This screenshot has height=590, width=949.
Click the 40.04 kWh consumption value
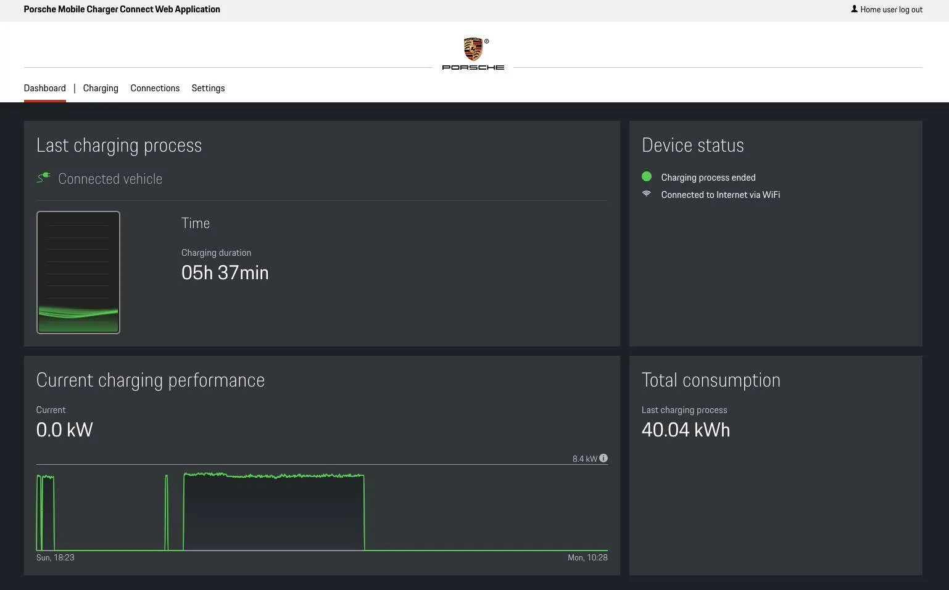tap(686, 430)
